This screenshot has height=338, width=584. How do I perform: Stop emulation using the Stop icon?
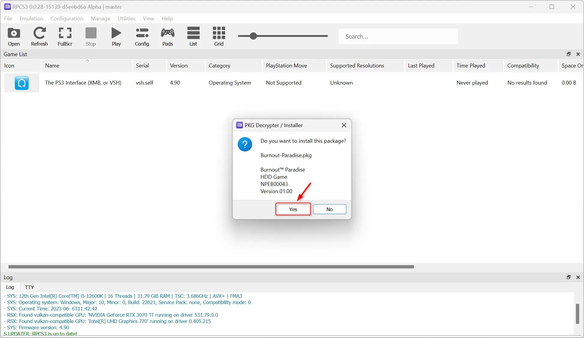(x=91, y=36)
